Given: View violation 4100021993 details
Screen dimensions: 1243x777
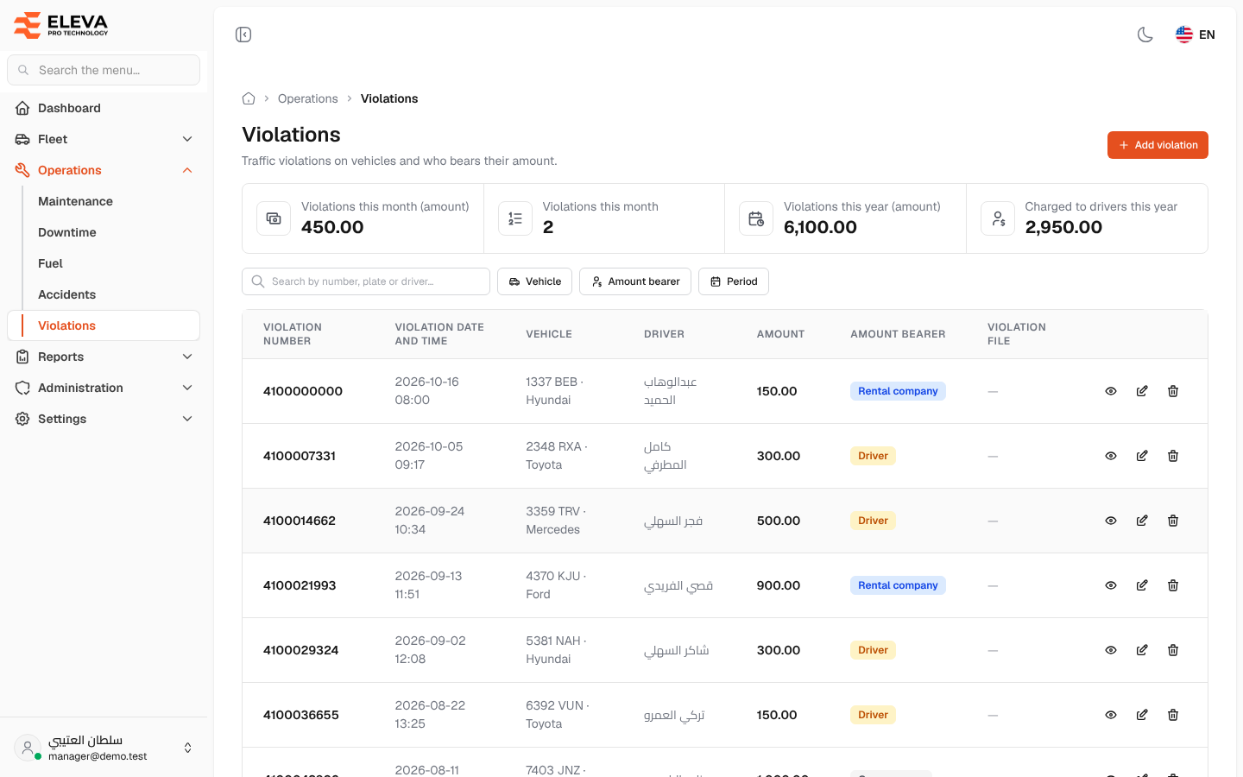Looking at the screenshot, I should 1111,585.
